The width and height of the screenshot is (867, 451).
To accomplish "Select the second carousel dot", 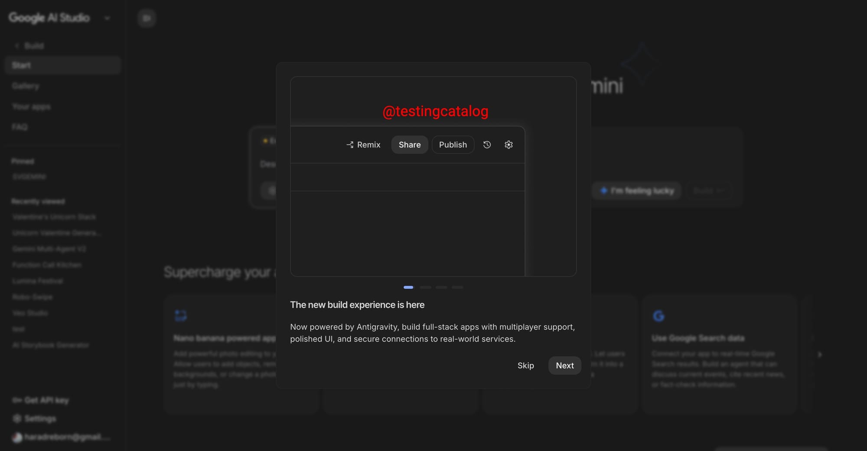I will pos(425,287).
